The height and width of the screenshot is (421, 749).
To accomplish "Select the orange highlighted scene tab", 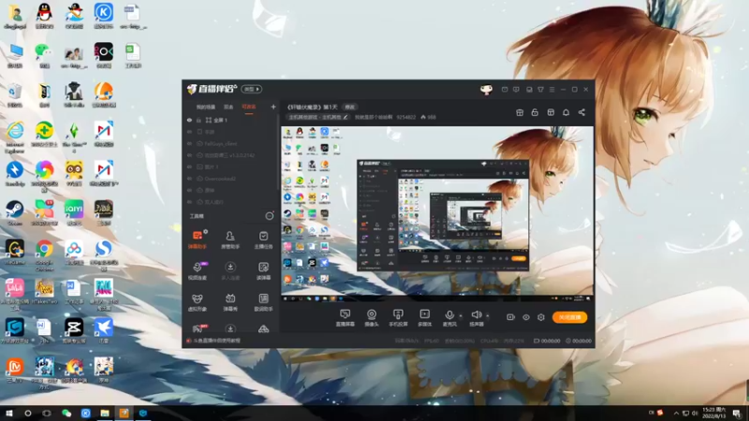I will tap(249, 107).
